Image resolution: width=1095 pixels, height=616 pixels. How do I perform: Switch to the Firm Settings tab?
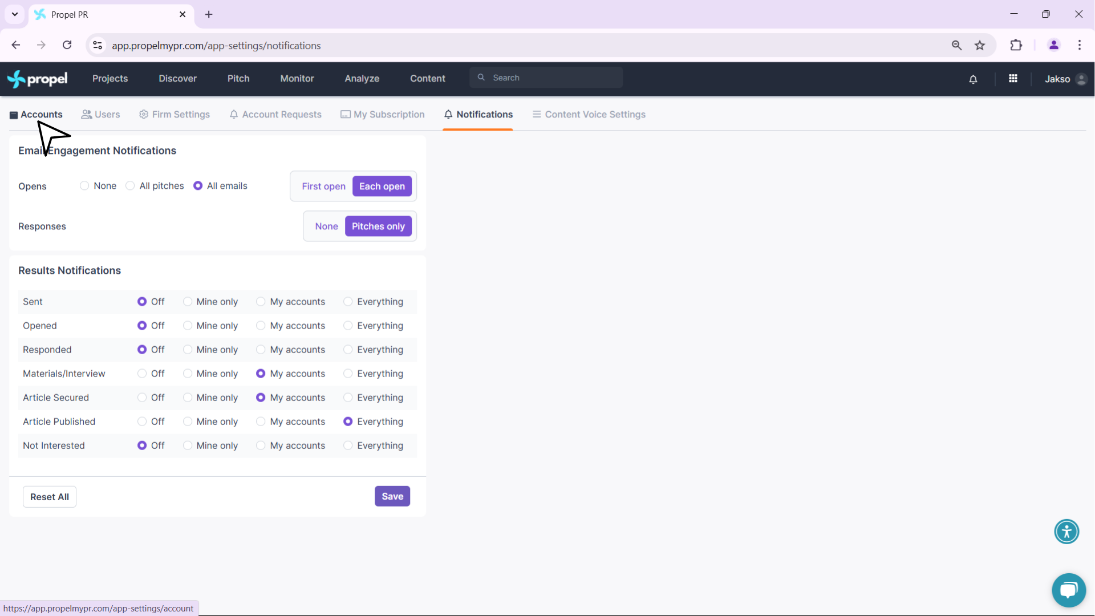tap(175, 115)
